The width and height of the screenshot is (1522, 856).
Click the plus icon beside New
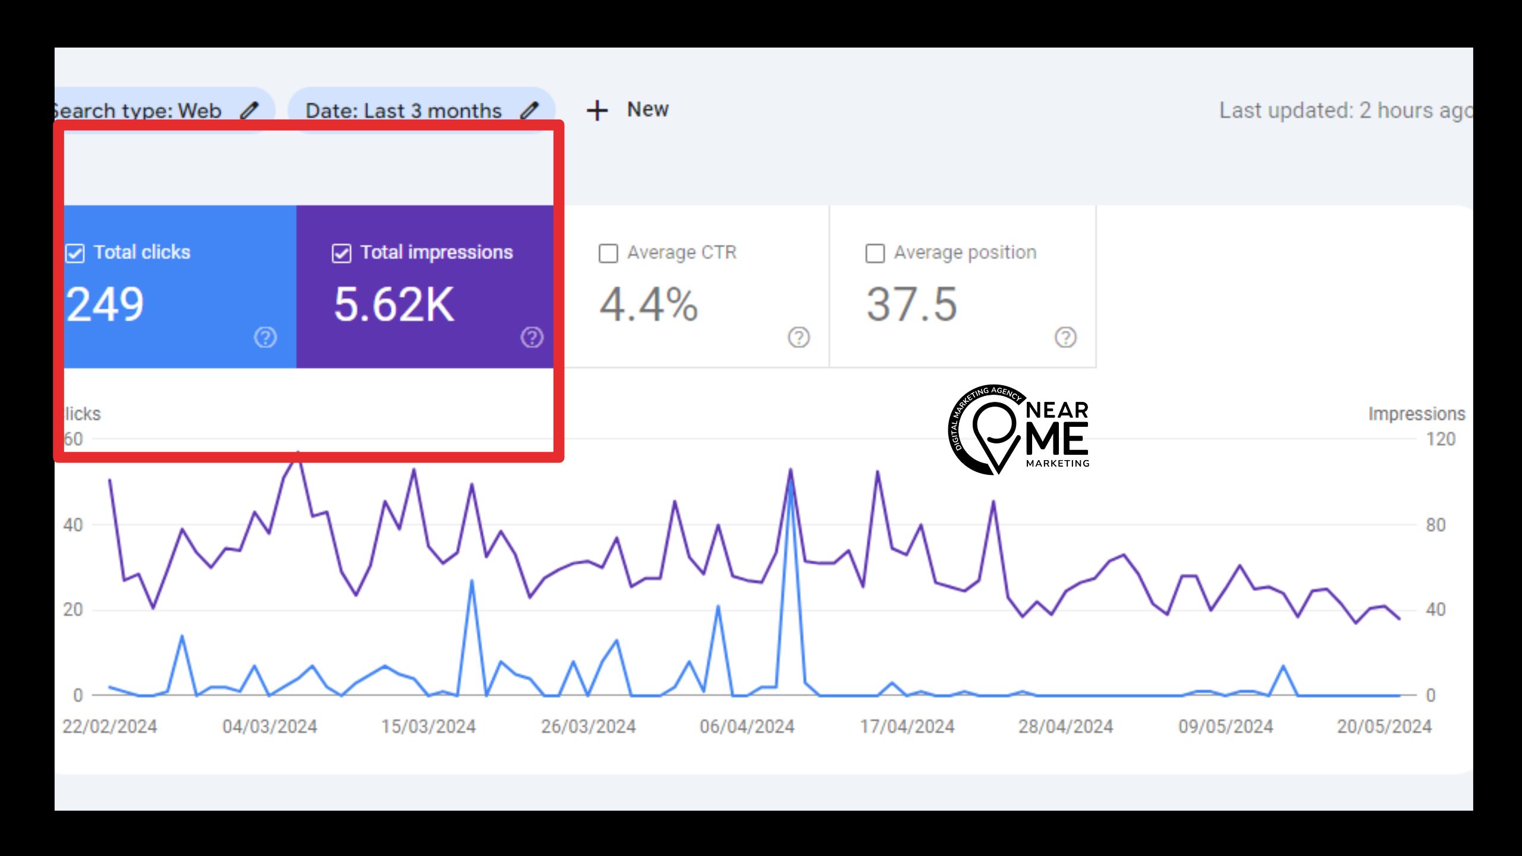(x=597, y=111)
